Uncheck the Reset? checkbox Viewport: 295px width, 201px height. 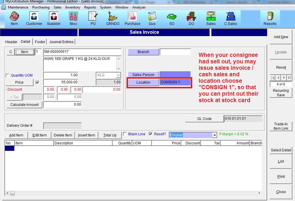coord(151,134)
